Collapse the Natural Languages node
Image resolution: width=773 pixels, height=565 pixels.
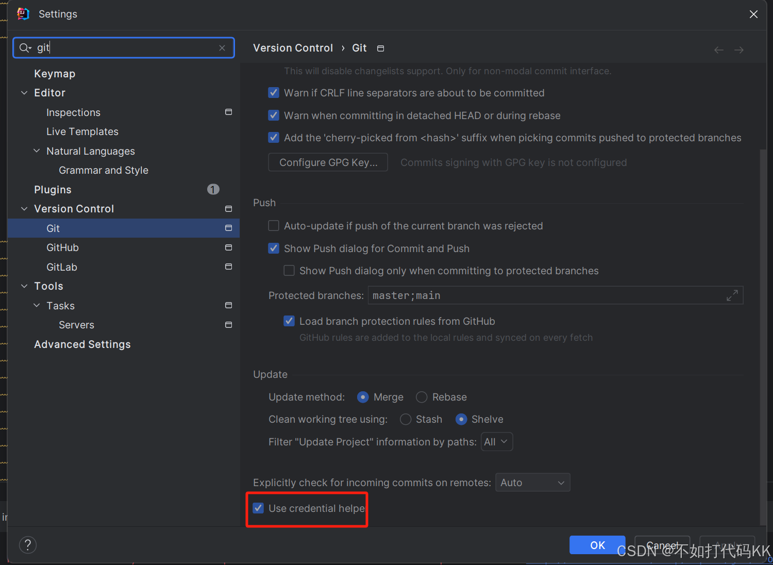tap(37, 151)
